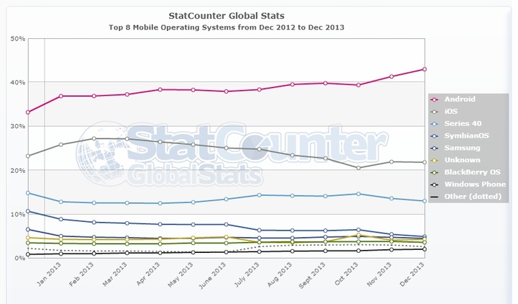Click the Android legend marker icon

[435, 99]
